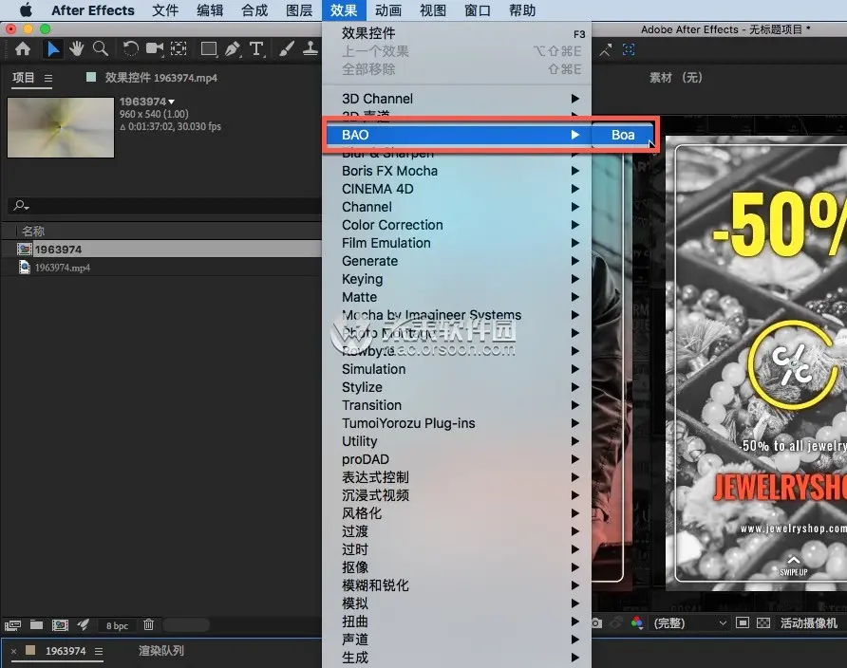Select the Pen tool
847x668 pixels.
coord(233,49)
